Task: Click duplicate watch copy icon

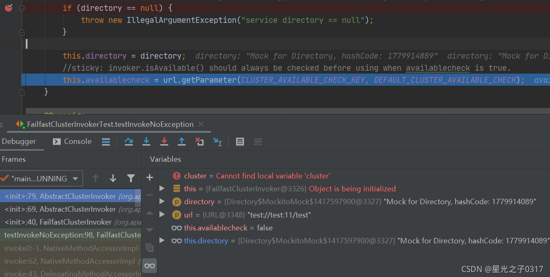Action: [149, 248]
